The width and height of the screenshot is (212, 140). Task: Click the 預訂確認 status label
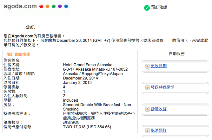159,7
